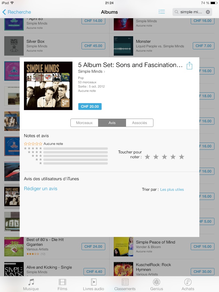219x292 pixels.
Task: Clear the search field with the X icon
Action: coord(208,12)
